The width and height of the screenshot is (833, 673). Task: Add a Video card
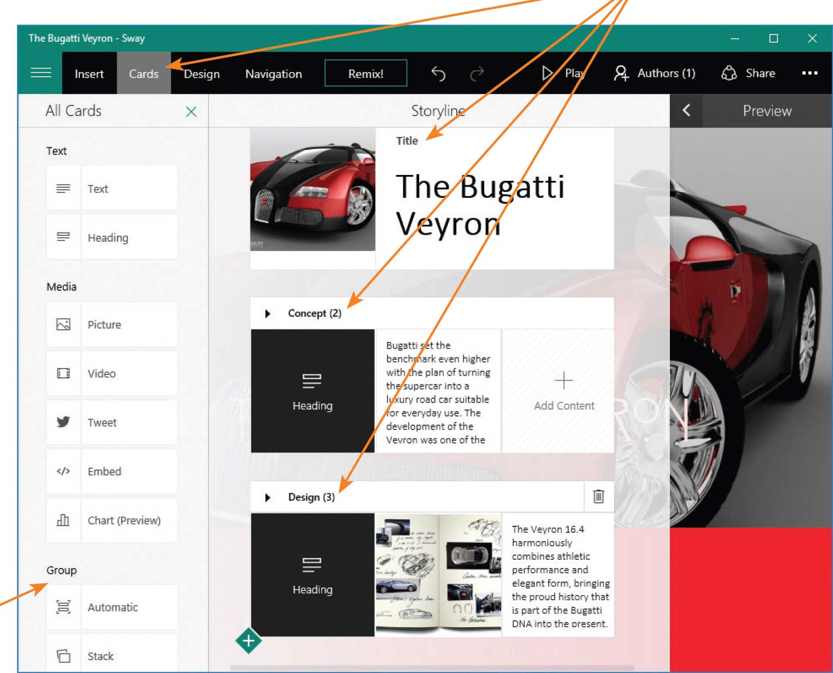(112, 373)
